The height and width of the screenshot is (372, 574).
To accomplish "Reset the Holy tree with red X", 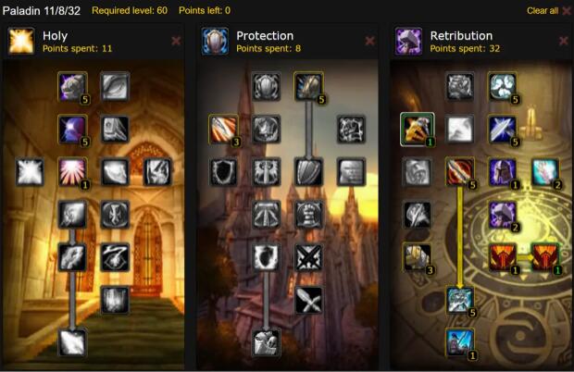I will pos(176,41).
